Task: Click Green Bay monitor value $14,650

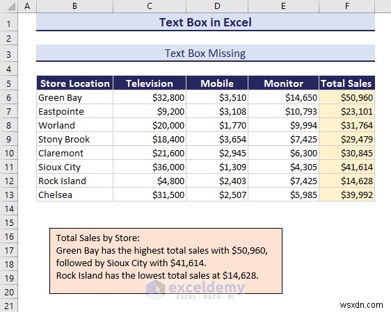Action: point(284,97)
